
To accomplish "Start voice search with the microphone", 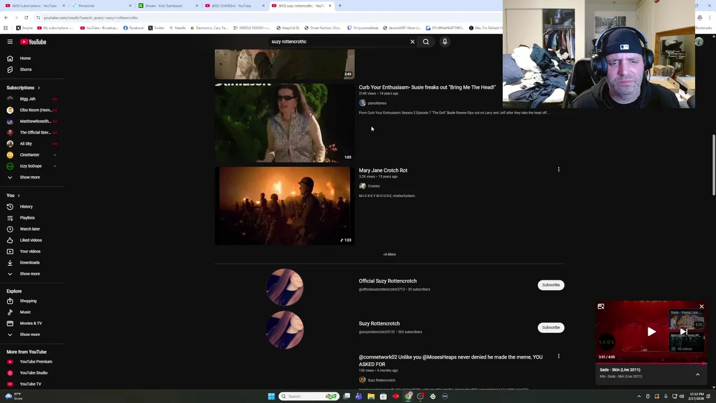I will (x=445, y=41).
